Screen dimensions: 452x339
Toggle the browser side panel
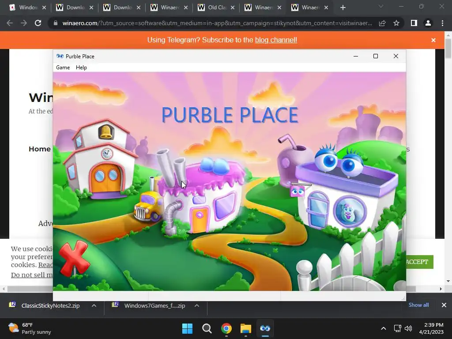[x=414, y=23]
